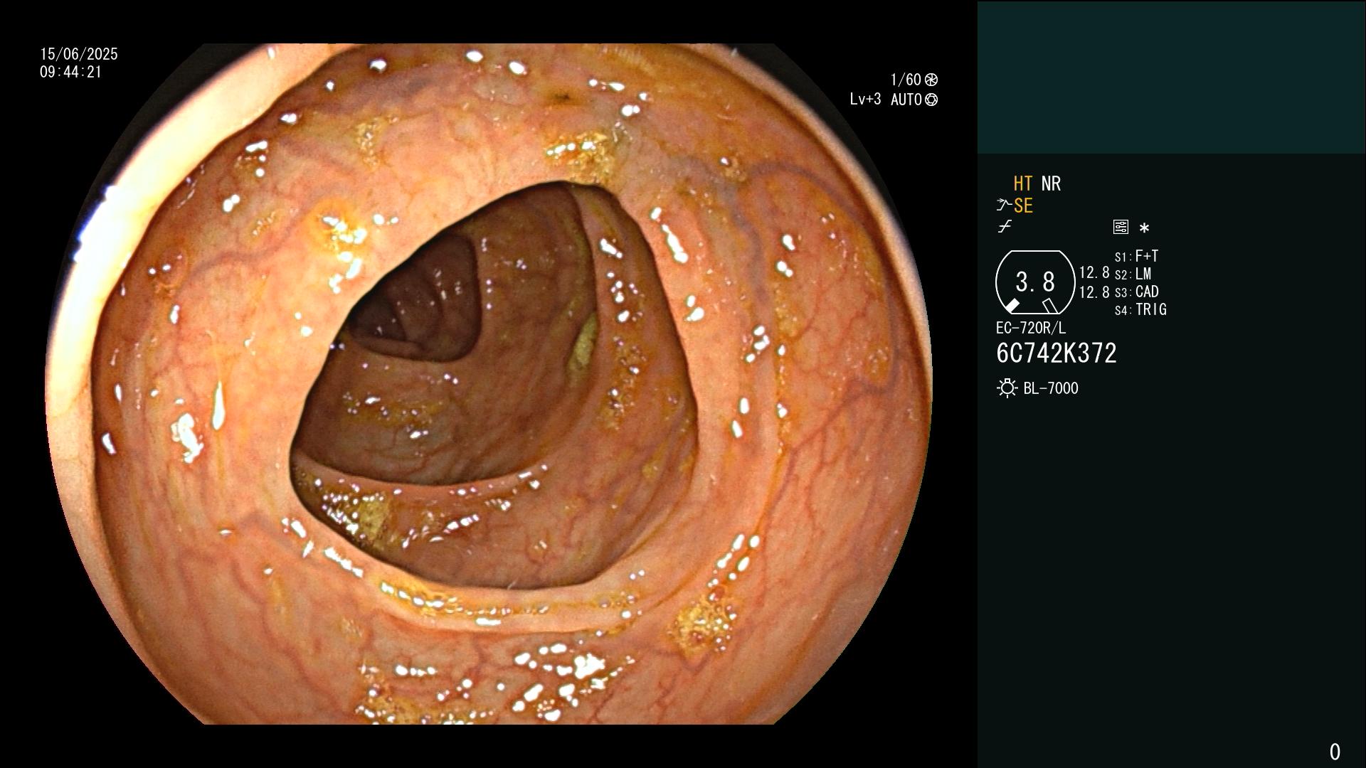The height and width of the screenshot is (768, 1366).
Task: Select the structure enhancement curve icon
Action: tap(1004, 206)
